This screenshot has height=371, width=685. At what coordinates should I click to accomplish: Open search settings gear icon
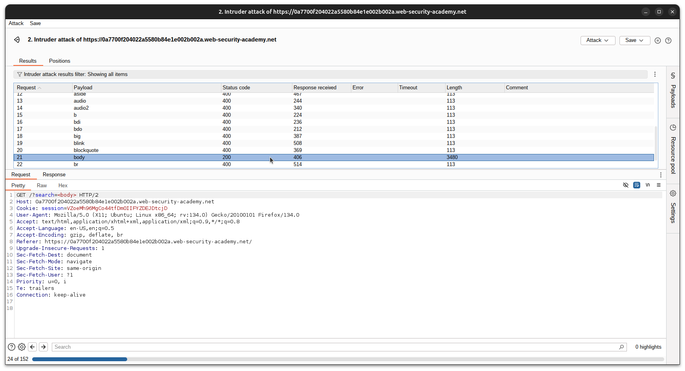point(22,347)
